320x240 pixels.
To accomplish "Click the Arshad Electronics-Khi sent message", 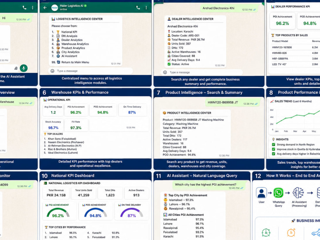I will (229, 8).
